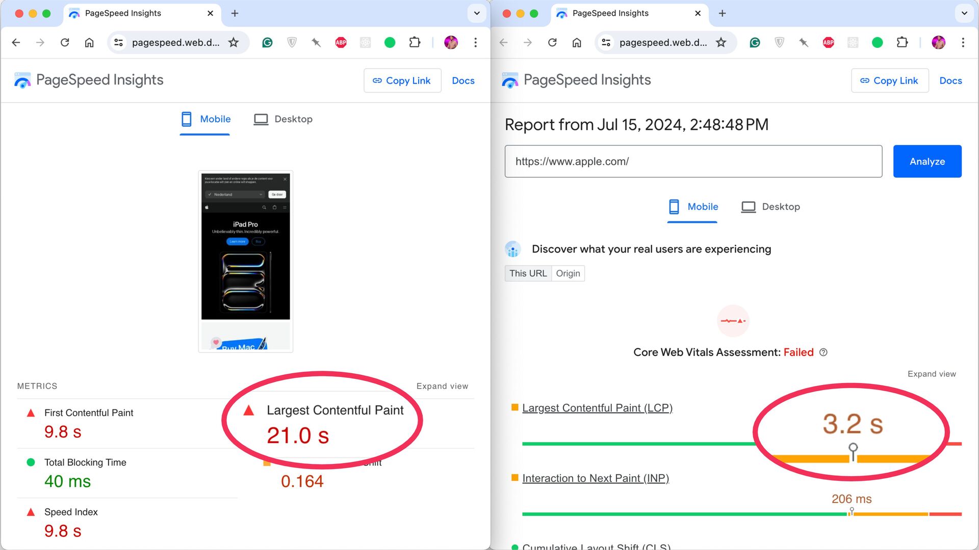Switch to Origin data toggle
979x550 pixels.
pyautogui.click(x=568, y=273)
